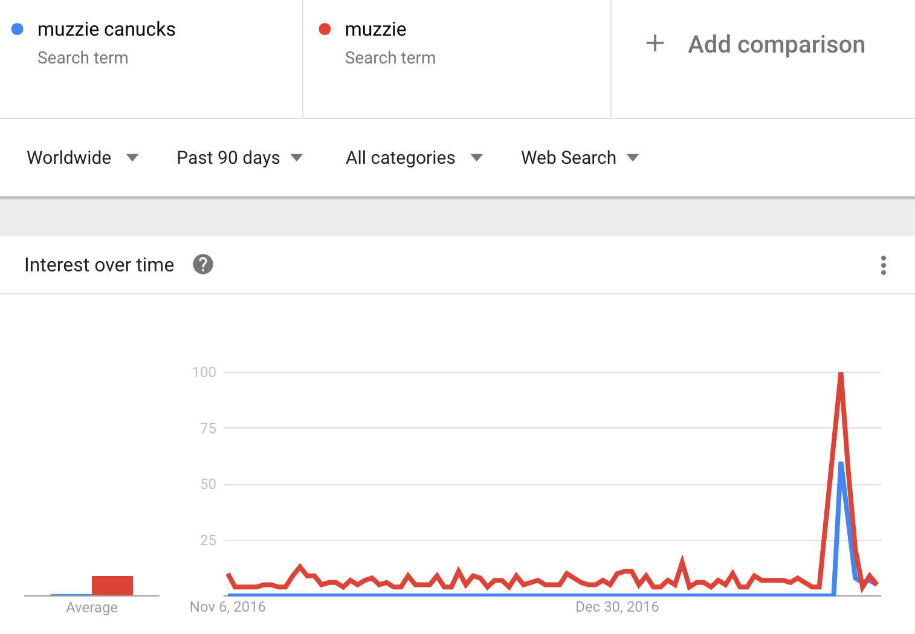Click the blue line peak on chart
915x634 pixels.
(x=841, y=464)
